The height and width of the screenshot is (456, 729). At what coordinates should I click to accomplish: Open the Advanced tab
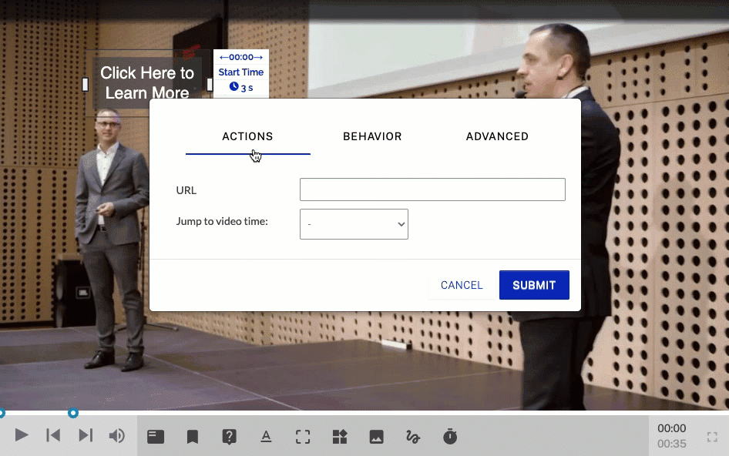click(x=497, y=136)
